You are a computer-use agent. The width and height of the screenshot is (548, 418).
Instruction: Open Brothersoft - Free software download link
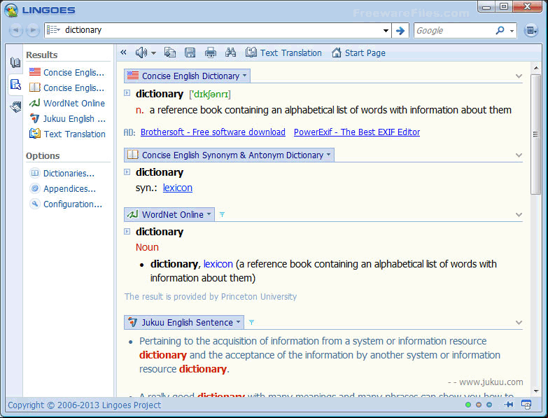[213, 132]
